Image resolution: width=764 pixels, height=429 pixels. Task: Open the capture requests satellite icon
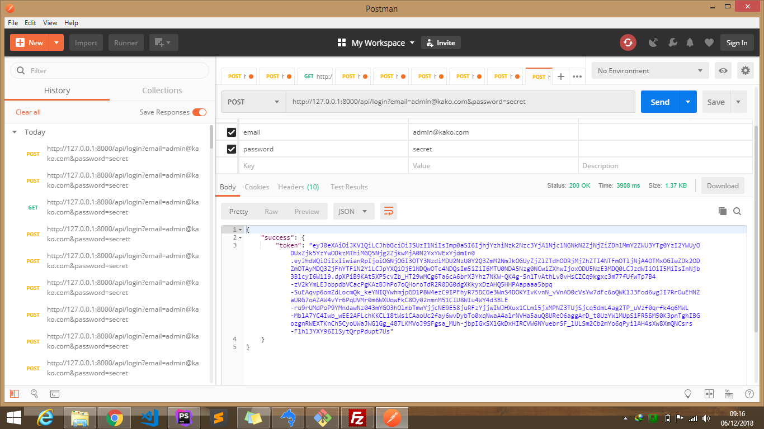pos(653,42)
